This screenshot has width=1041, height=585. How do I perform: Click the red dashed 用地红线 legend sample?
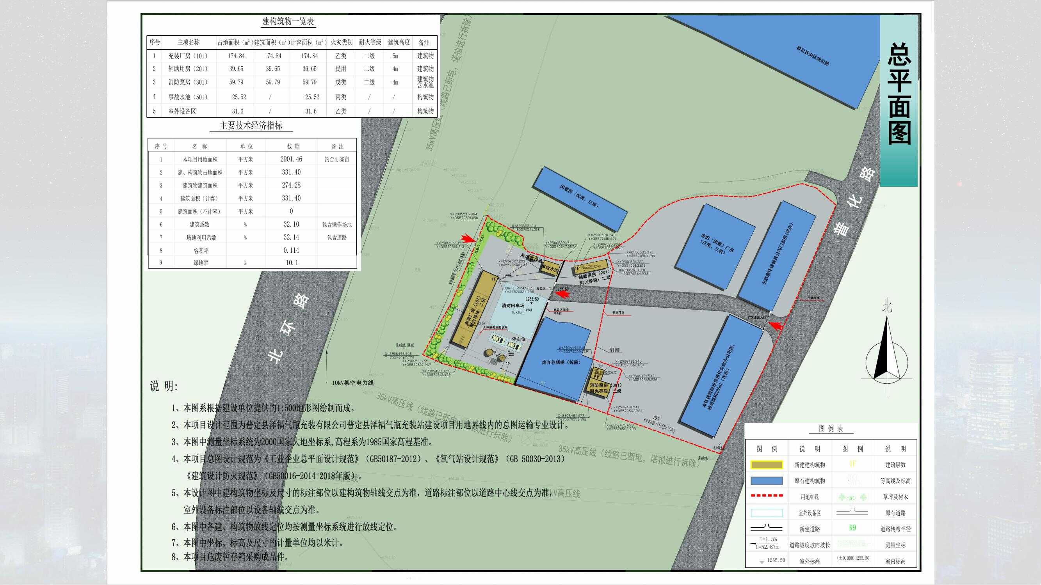coord(766,496)
